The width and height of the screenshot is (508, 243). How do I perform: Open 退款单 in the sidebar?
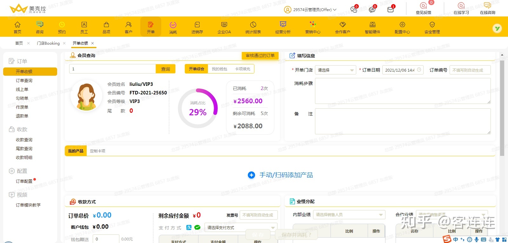(22, 116)
